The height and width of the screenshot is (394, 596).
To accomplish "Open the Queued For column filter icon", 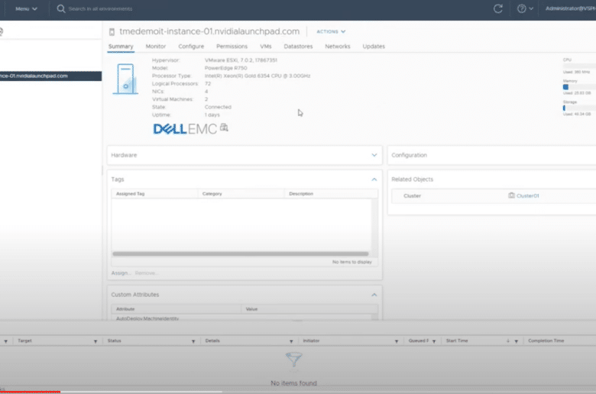I will click(434, 341).
